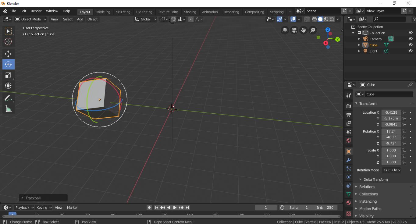Select the Annotate tool
The width and height of the screenshot is (416, 224).
[x=8, y=98]
